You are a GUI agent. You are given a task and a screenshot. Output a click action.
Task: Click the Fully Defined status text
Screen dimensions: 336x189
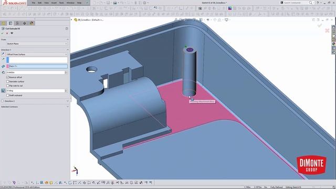276,187
